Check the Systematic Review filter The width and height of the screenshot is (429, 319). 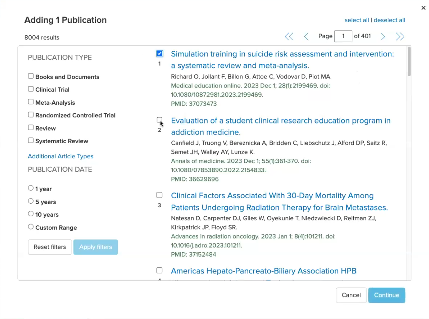click(x=31, y=141)
